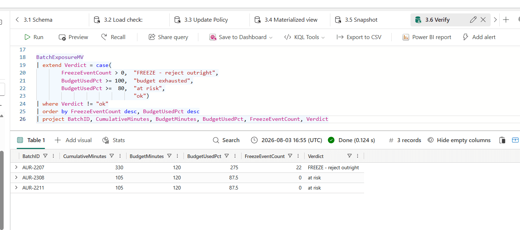Click the Power BI report chart icon
Viewport: 520px width, 230px height.
(x=406, y=37)
